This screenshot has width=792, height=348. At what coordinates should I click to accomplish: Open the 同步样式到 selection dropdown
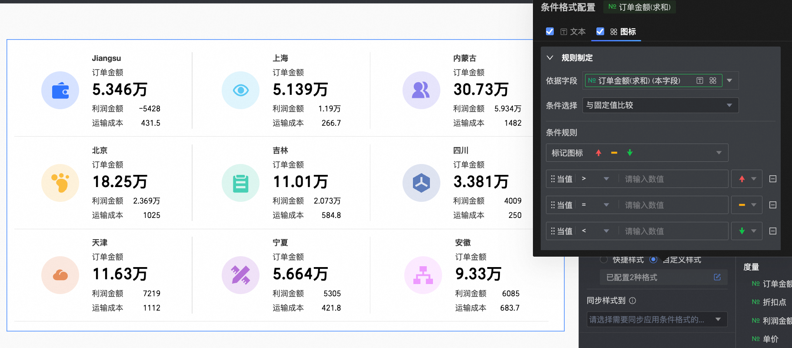coord(657,320)
